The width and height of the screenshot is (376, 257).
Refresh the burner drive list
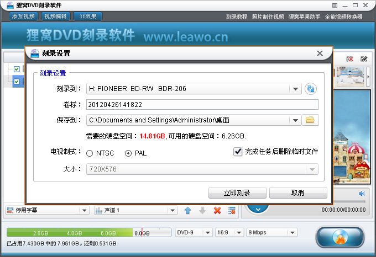(x=311, y=89)
